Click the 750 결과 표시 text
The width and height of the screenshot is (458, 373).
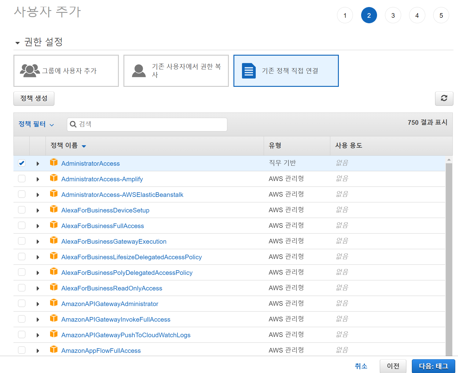coord(427,122)
